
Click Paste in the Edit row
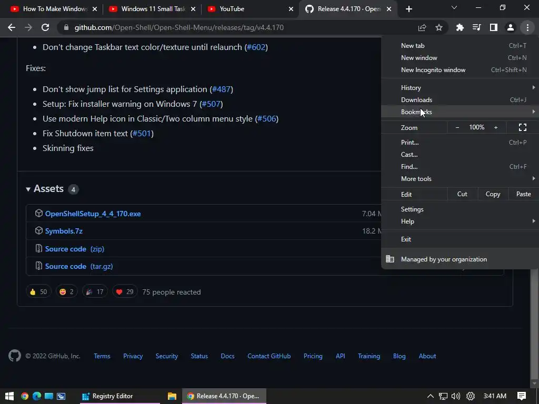[x=524, y=194]
